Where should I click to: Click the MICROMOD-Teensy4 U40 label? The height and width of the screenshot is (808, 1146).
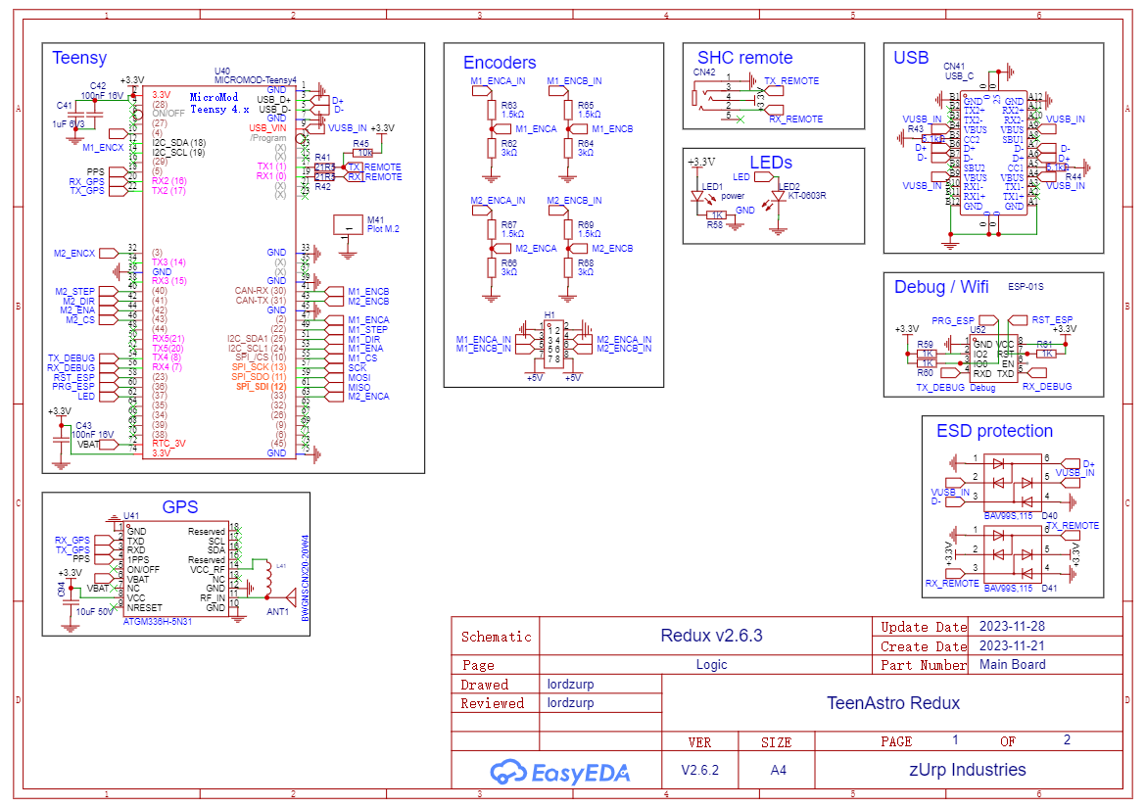click(x=255, y=76)
